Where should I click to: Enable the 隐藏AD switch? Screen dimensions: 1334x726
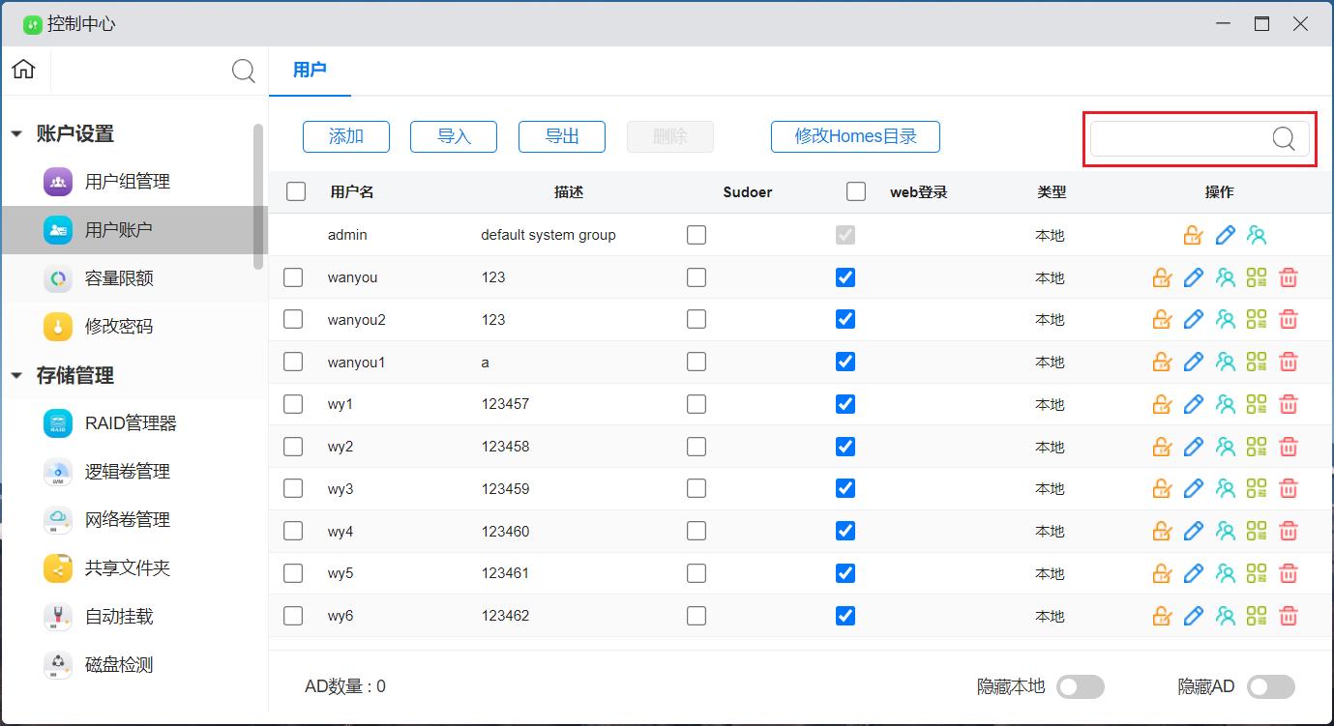(1270, 686)
